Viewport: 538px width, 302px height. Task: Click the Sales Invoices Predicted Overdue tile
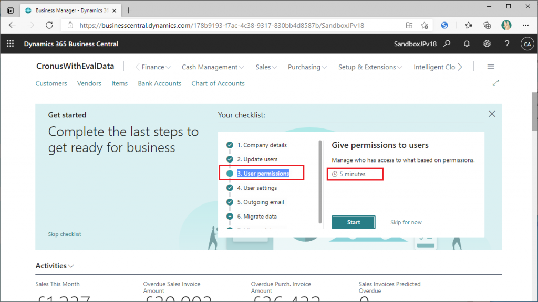point(389,291)
